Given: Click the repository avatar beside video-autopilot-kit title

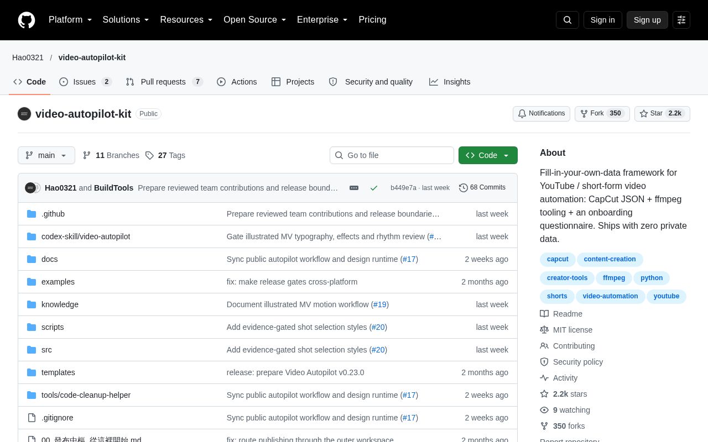Looking at the screenshot, I should (x=24, y=114).
